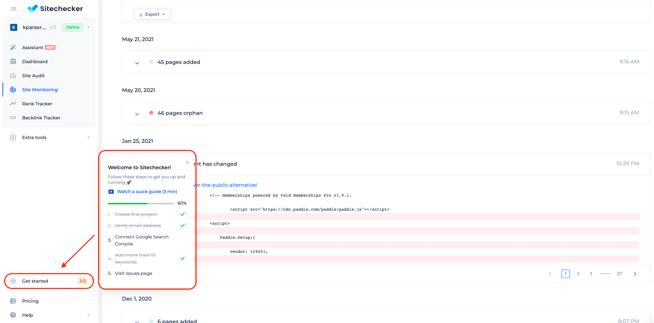Click the May 21, 2021 date heading
This screenshot has height=323, width=654.
(138, 39)
